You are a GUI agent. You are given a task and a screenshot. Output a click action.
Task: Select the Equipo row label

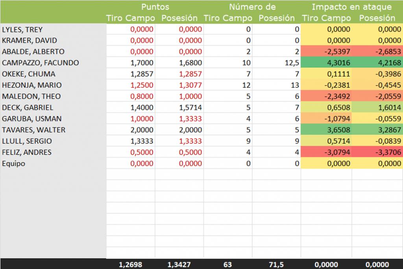coord(14,164)
